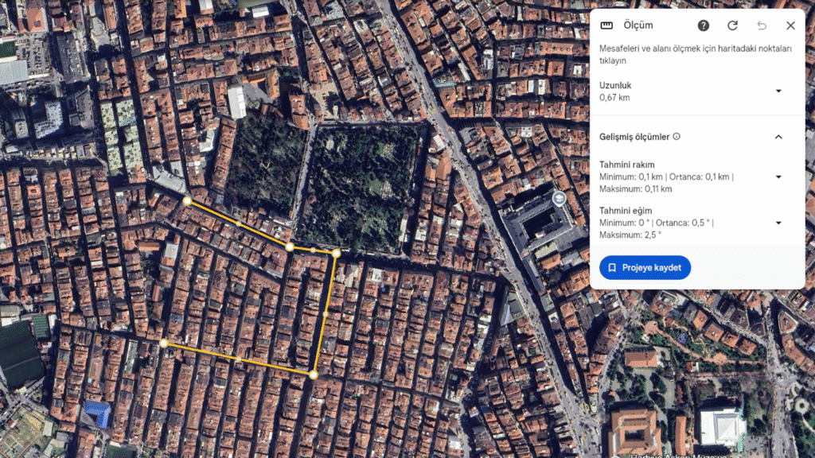This screenshot has height=458, width=815.
Task: Click the path's northeastern corner vertex below the park
Action: click(337, 253)
